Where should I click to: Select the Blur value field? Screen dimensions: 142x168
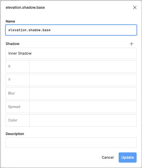coord(83,93)
